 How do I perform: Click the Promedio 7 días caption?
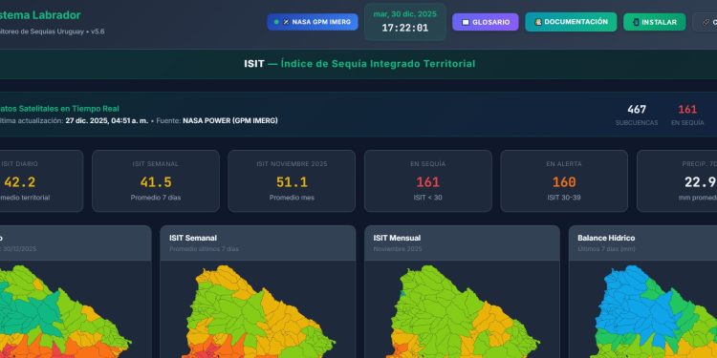click(x=156, y=198)
